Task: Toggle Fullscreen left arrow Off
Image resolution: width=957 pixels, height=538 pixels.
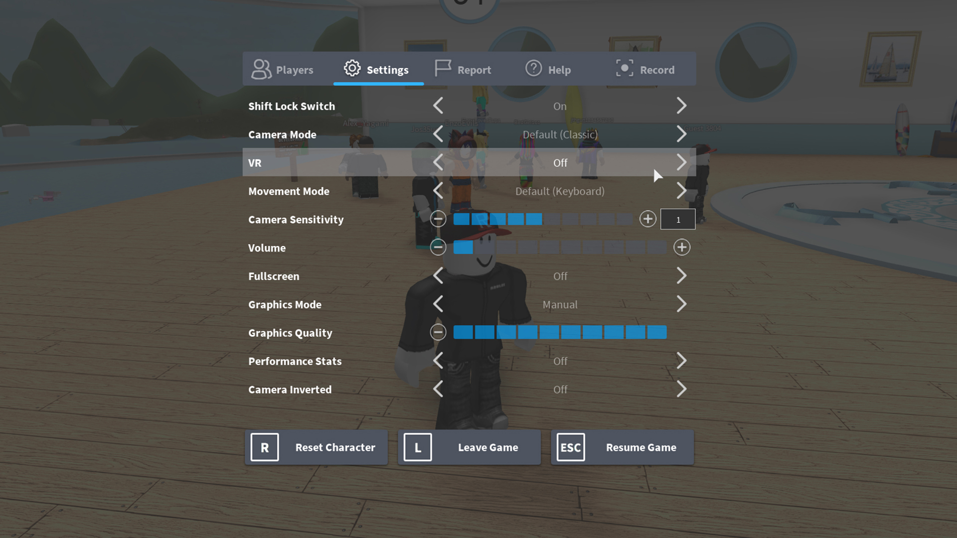Action: click(439, 276)
